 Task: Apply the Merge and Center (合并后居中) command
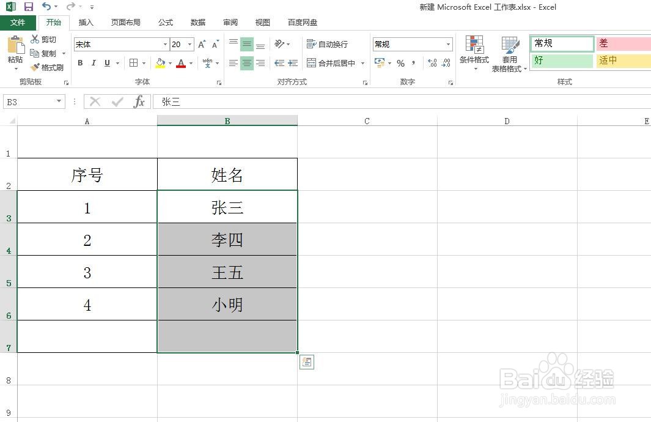(329, 63)
